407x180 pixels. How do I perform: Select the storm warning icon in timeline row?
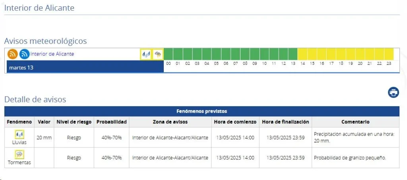(x=157, y=54)
